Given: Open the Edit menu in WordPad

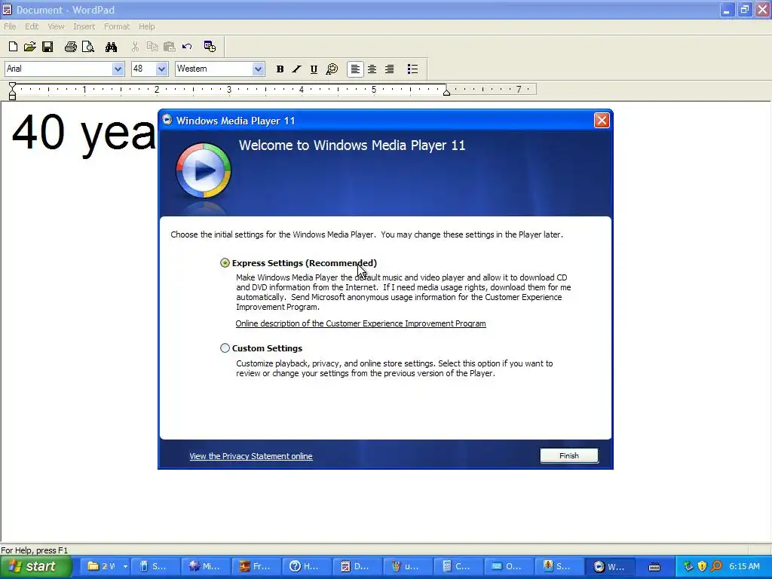Looking at the screenshot, I should point(32,26).
